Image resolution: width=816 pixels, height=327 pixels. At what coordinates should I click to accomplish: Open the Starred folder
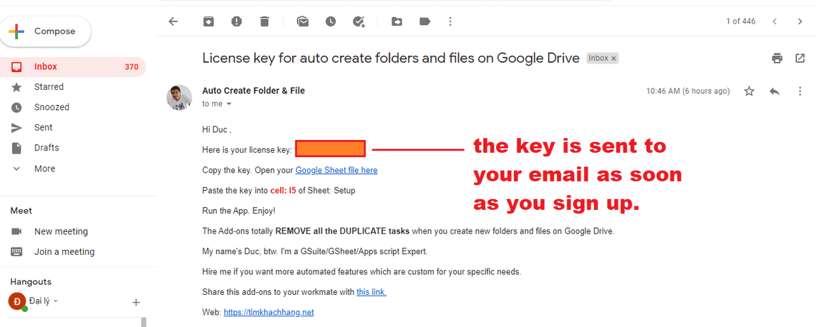pyautogui.click(x=49, y=87)
